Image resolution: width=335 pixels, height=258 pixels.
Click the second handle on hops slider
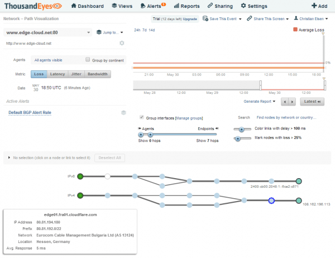pos(150,135)
